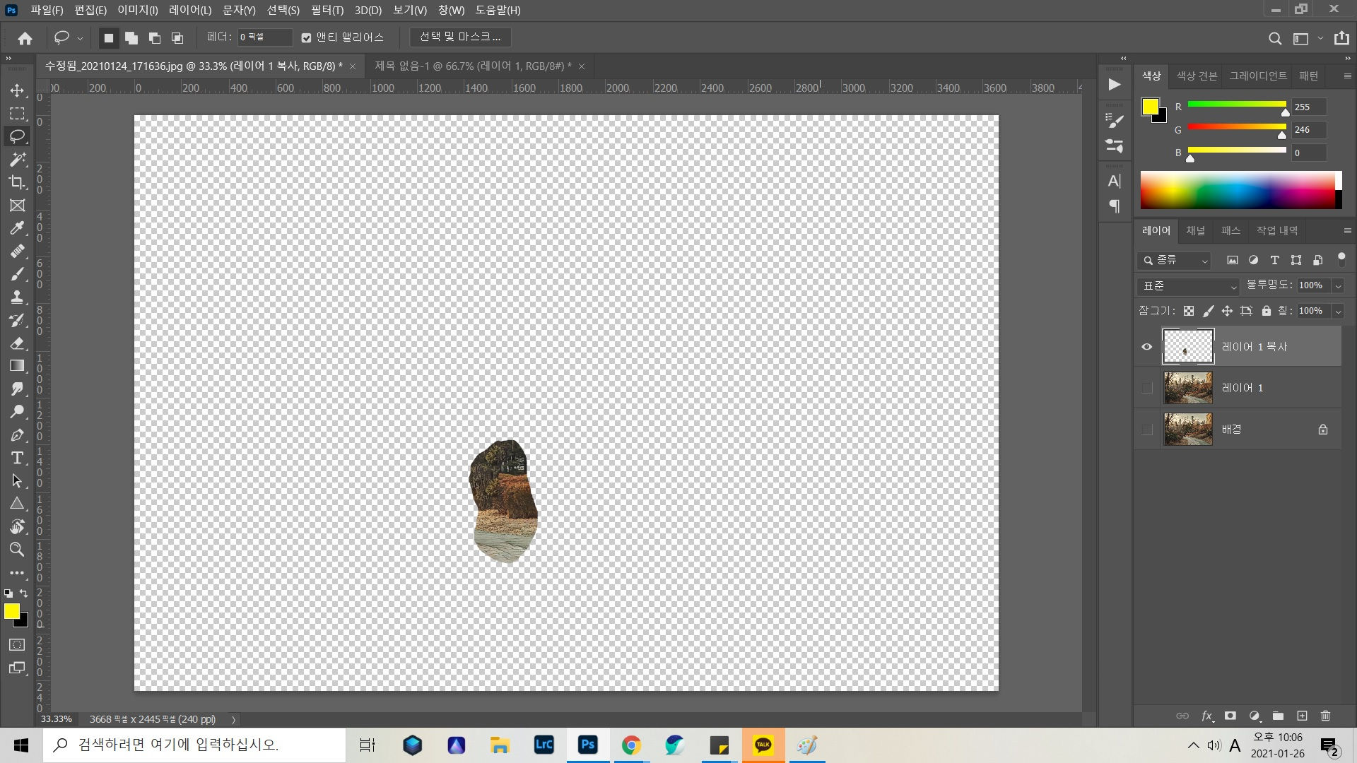Open the 필터(T) menu

click(x=327, y=10)
